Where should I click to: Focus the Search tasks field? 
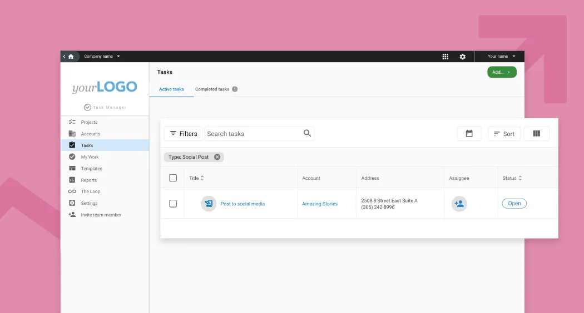coord(253,134)
